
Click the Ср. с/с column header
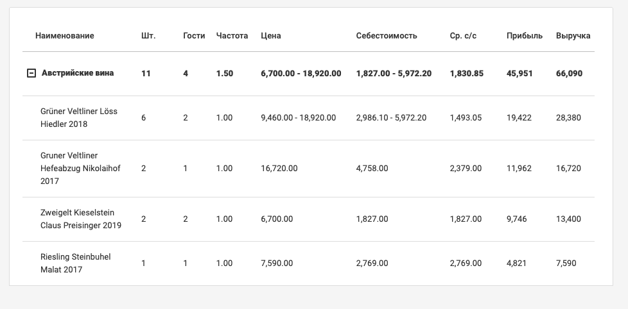point(463,36)
